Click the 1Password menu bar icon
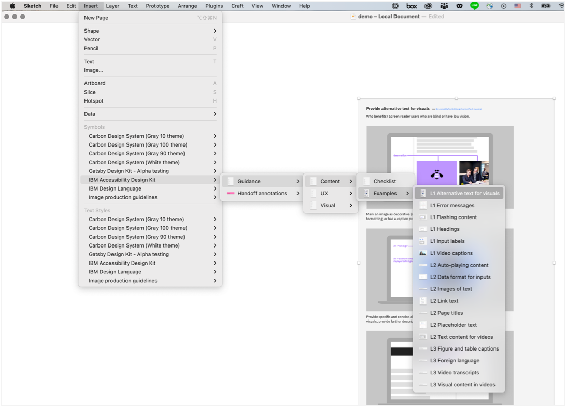This screenshot has width=566, height=407. click(x=395, y=6)
